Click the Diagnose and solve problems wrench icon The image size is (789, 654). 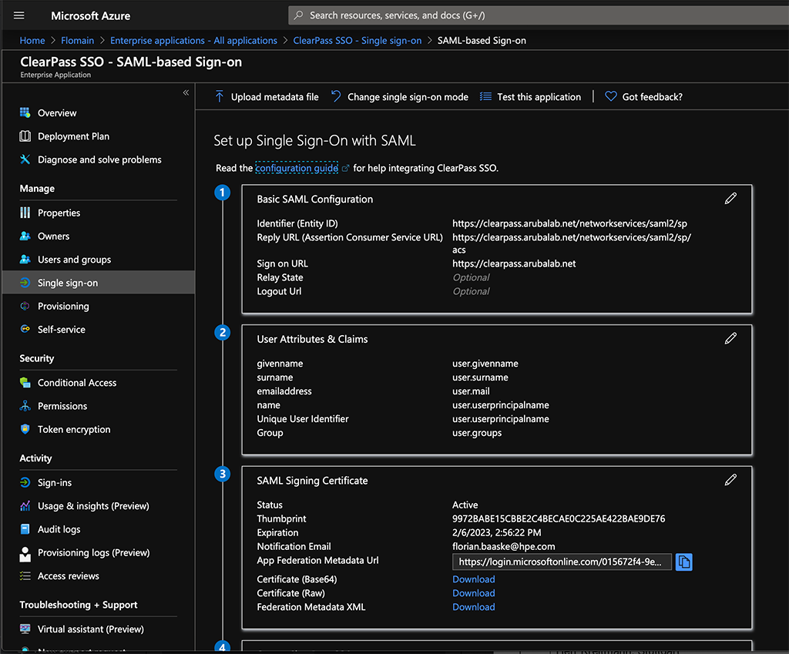[25, 159]
